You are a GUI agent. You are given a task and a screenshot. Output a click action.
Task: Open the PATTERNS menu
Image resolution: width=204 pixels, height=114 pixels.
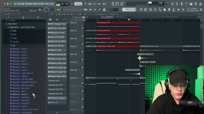[x=29, y=4]
